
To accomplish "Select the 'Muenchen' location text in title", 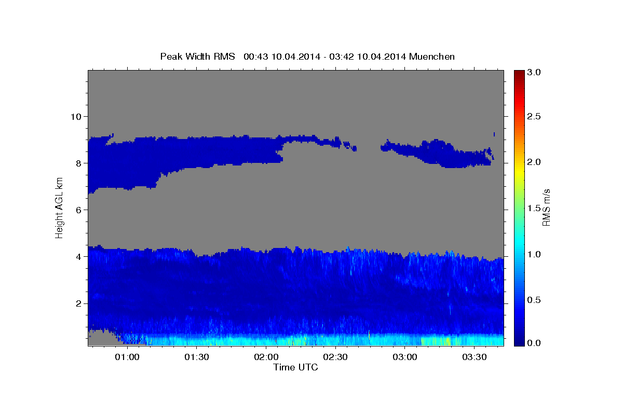I will (432, 57).
